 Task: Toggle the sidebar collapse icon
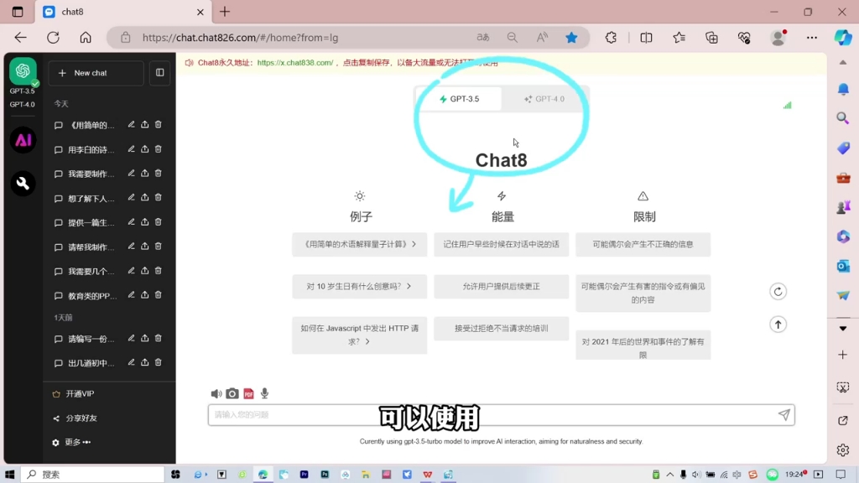pos(160,73)
